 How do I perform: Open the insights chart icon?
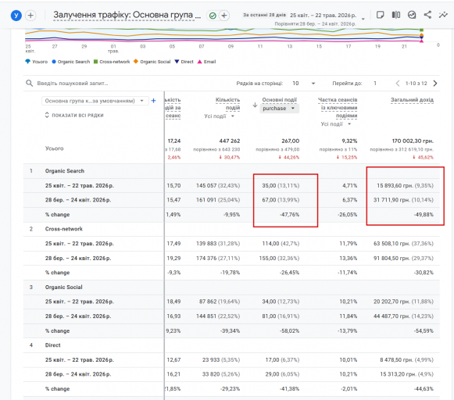click(412, 15)
